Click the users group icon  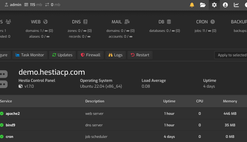(x=8, y=22)
